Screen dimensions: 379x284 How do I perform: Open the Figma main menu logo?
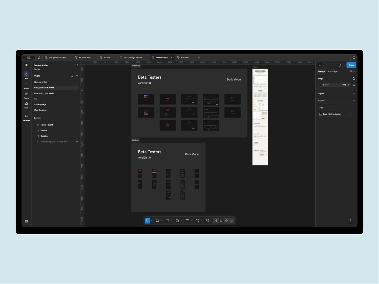tap(26, 65)
